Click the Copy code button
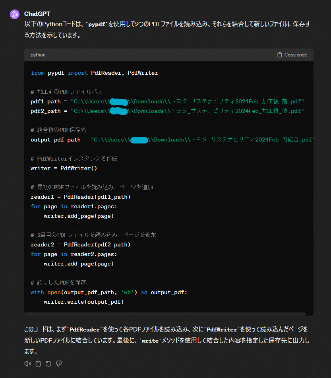 point(292,55)
